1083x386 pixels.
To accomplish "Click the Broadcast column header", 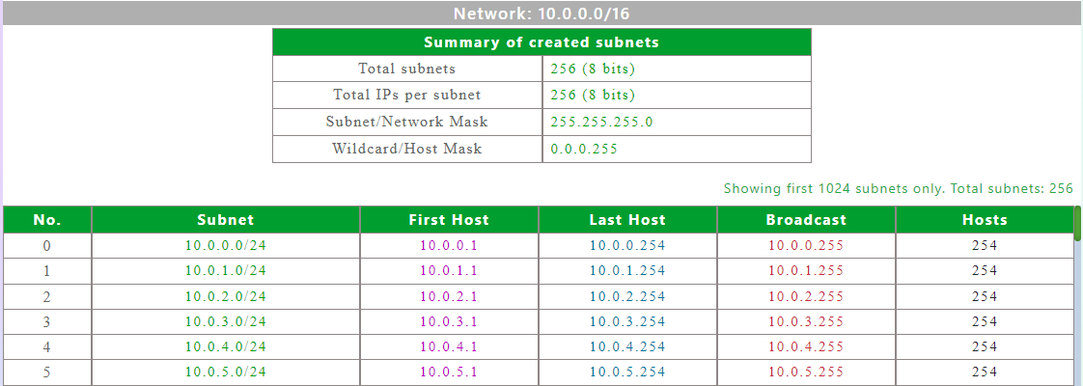I will [x=806, y=220].
